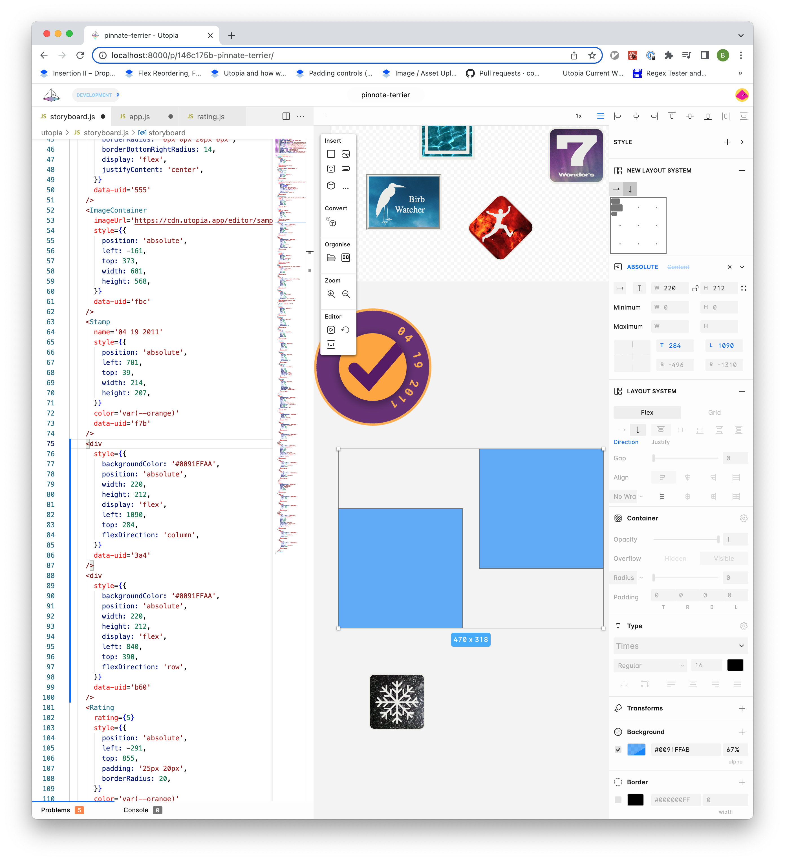Switch to the rating.js editor tab

(x=211, y=116)
